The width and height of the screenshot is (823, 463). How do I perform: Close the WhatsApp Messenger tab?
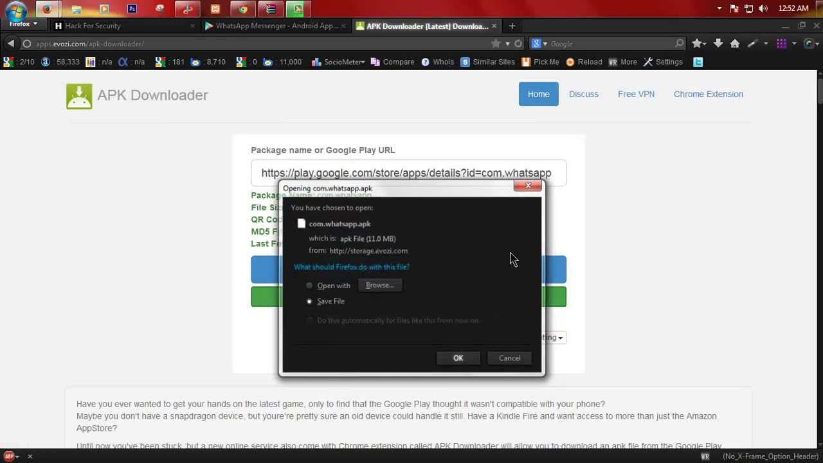point(343,26)
